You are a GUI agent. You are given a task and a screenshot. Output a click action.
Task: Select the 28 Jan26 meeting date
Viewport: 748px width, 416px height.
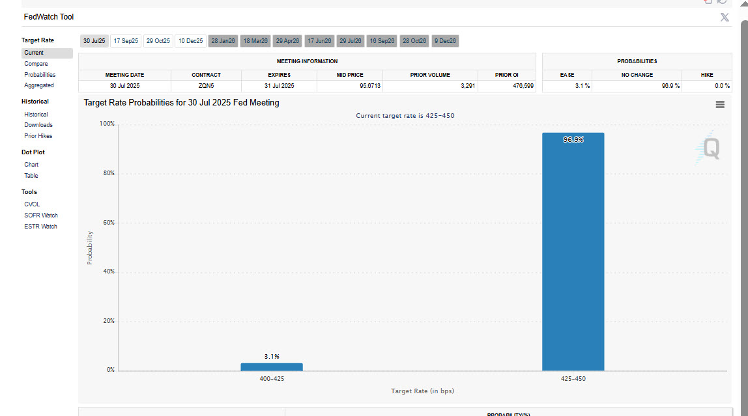tap(223, 40)
